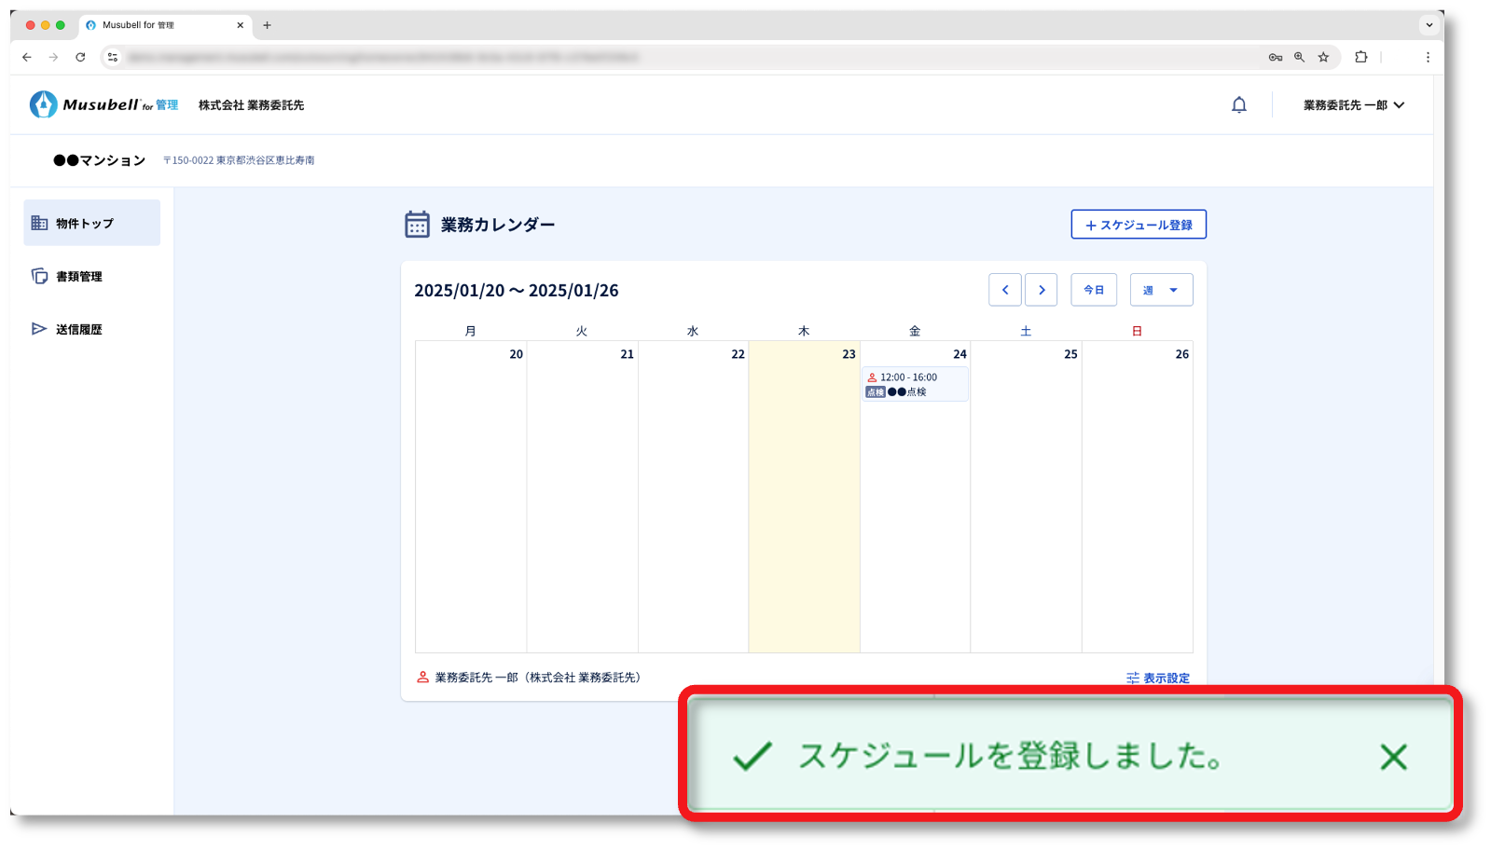Reload the browser page
Screen dimensions: 1491x850
pyautogui.click(x=80, y=57)
